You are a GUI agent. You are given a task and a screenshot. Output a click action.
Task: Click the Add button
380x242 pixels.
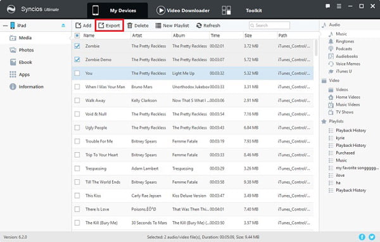pos(84,25)
